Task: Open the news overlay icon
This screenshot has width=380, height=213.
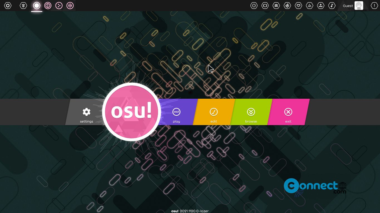Action: point(254,6)
